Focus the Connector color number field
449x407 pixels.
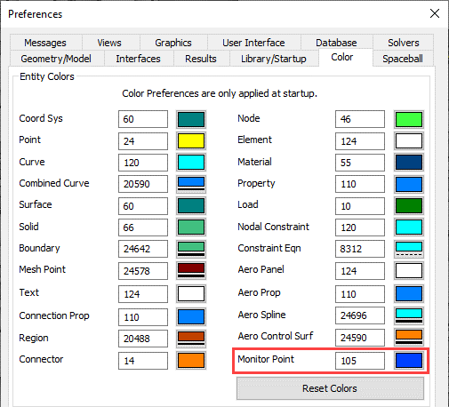tap(143, 361)
